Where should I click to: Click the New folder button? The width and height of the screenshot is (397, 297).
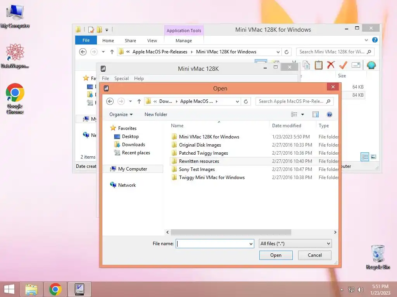(x=156, y=114)
